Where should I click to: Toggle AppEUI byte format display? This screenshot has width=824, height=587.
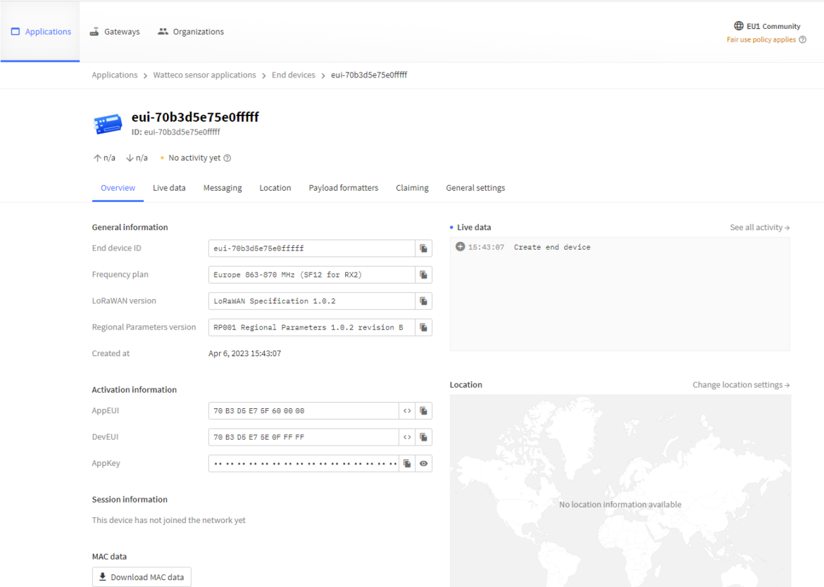(x=407, y=411)
